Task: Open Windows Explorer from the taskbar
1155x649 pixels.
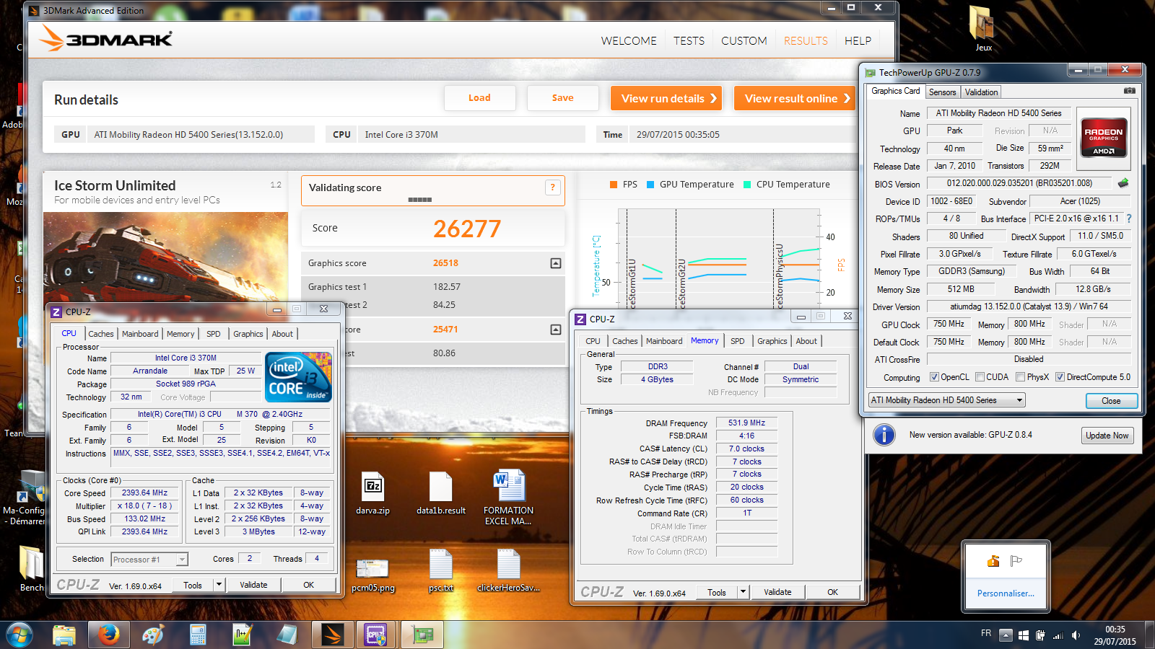Action: [x=64, y=635]
